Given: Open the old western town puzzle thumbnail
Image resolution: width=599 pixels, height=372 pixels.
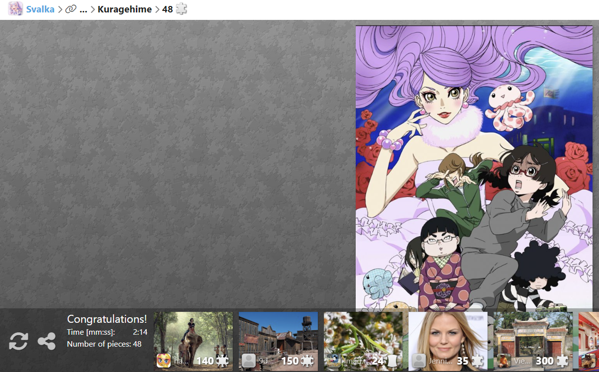Looking at the screenshot, I should 278,341.
